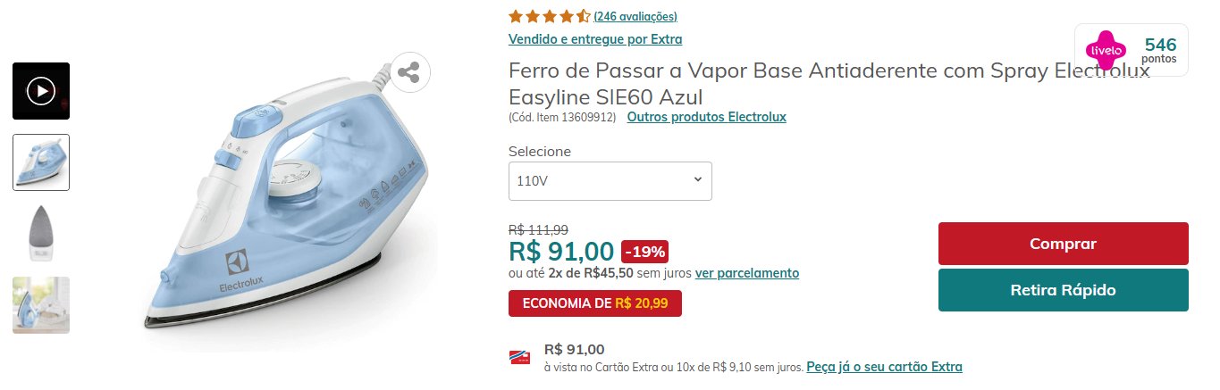Click the Economia de R$ 20,99 badge

tap(595, 303)
